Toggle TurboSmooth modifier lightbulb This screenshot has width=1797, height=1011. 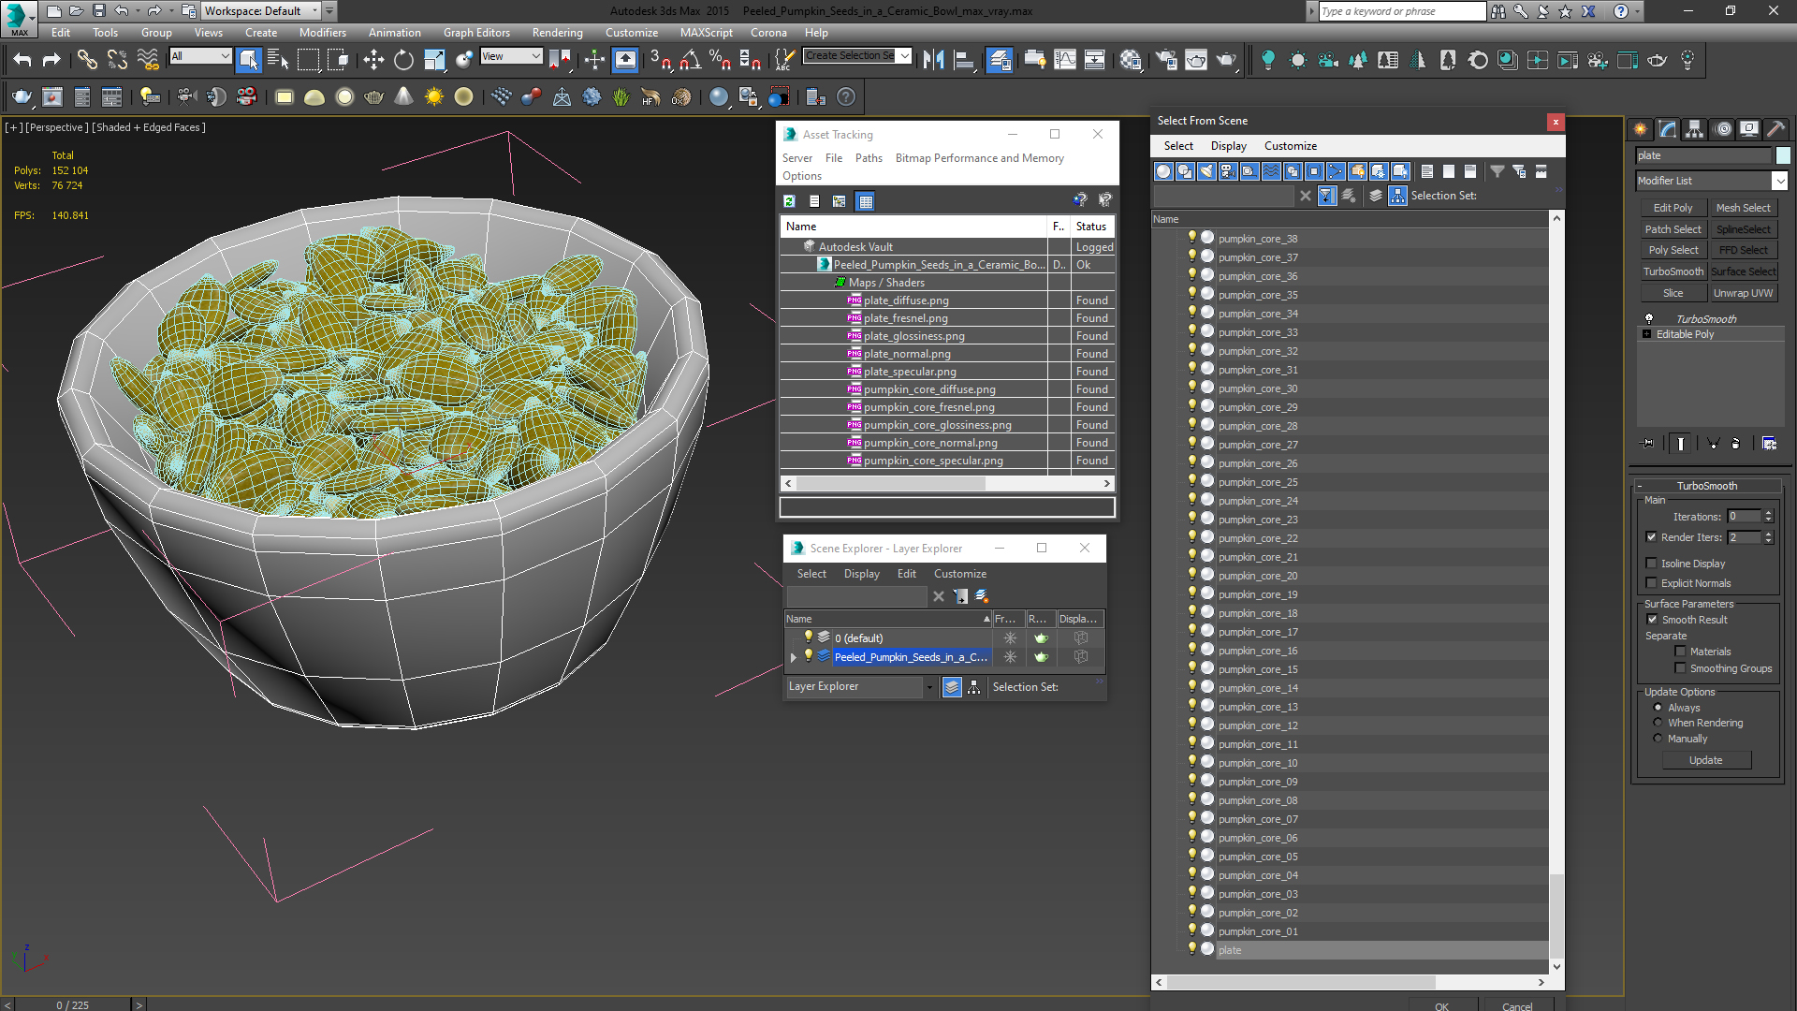1649,318
